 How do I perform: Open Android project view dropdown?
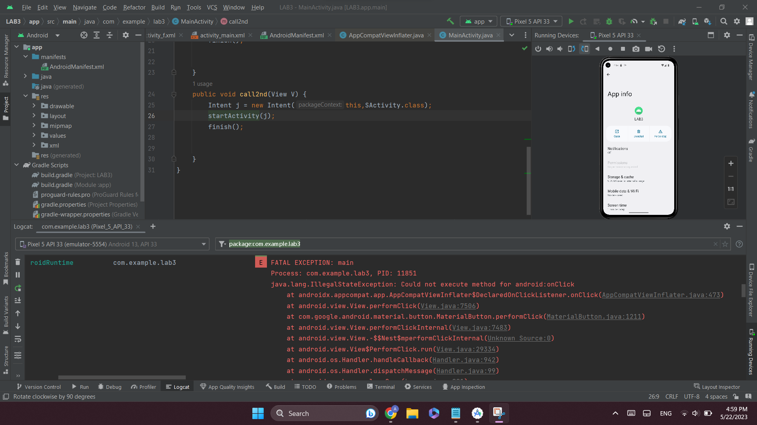point(39,35)
